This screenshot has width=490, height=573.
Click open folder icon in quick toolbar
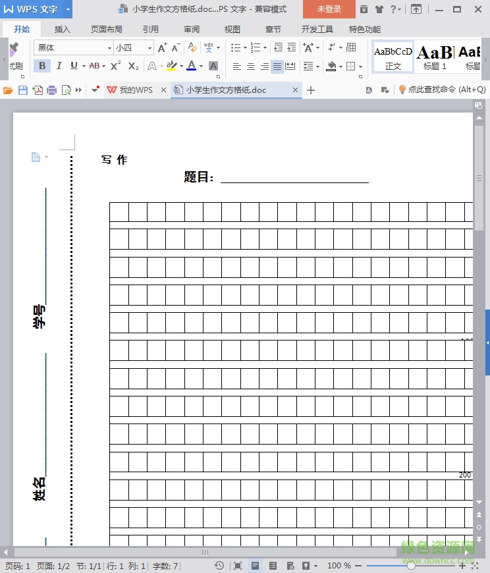(8, 90)
